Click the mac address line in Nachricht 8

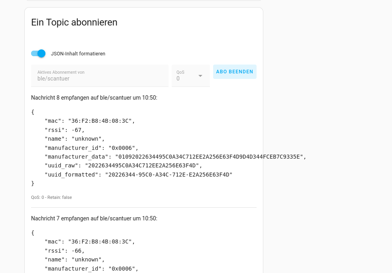pyautogui.click(x=90, y=121)
